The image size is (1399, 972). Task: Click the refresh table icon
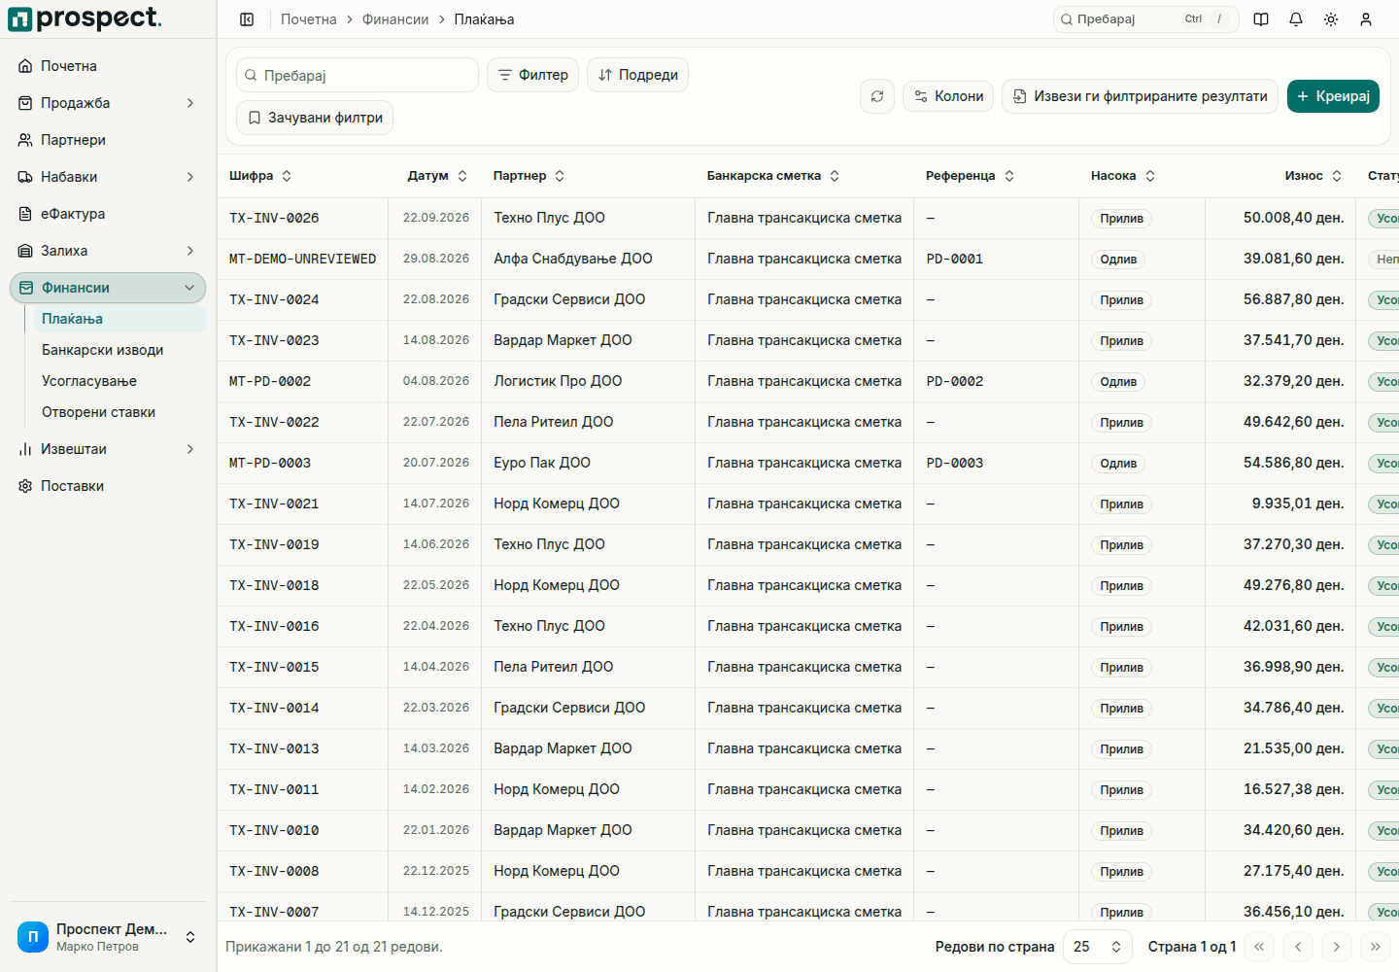[x=877, y=96]
